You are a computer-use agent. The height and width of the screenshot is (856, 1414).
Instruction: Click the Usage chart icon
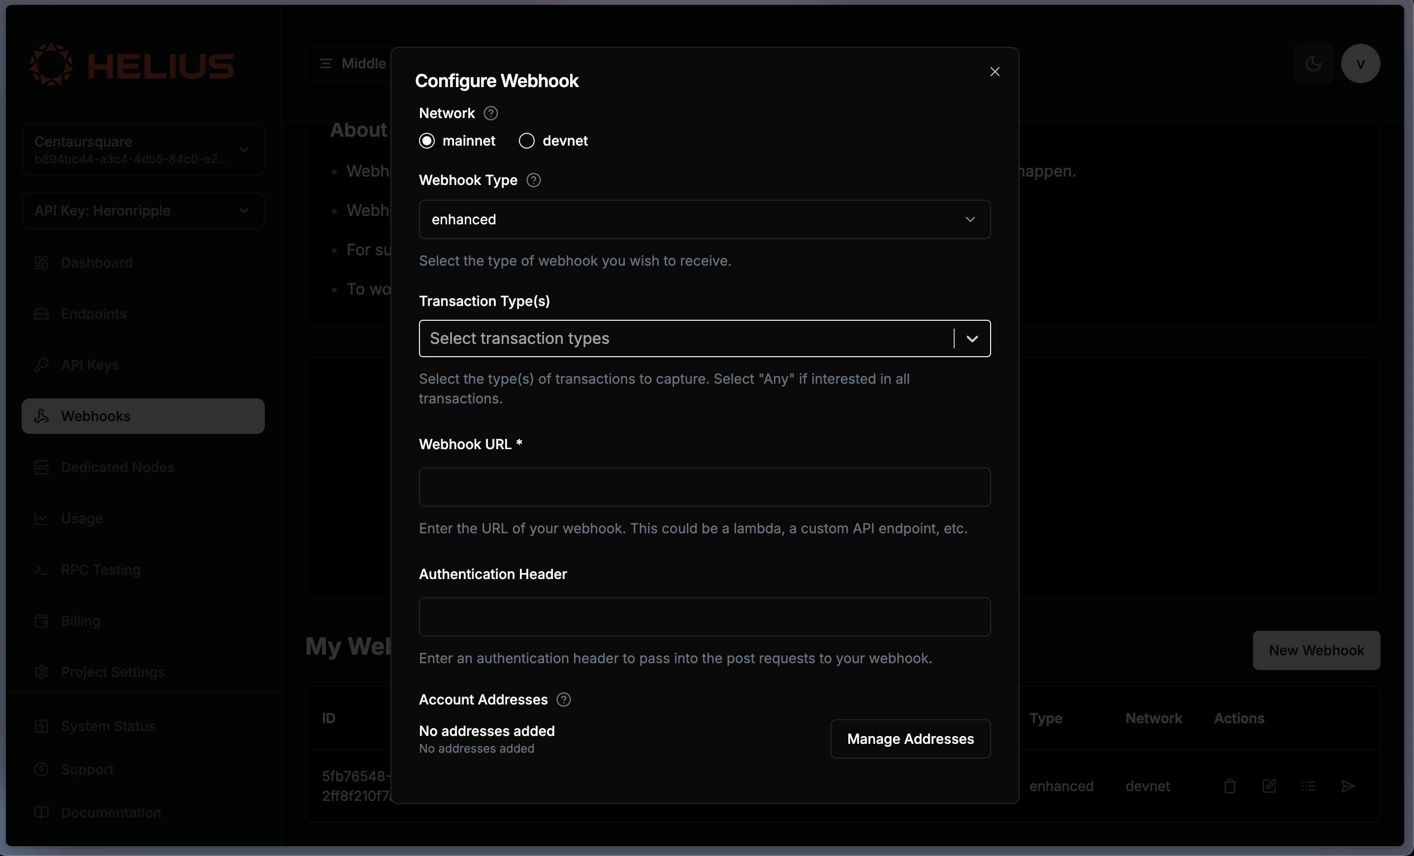(41, 519)
